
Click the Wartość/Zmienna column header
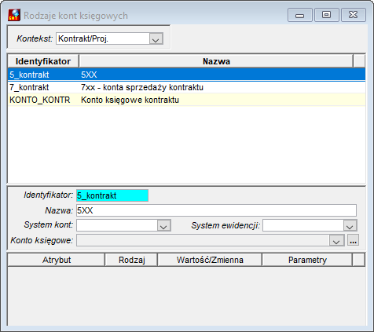pos(210,260)
